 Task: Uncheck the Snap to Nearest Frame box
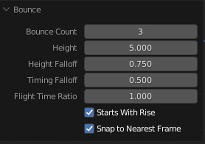coord(89,129)
